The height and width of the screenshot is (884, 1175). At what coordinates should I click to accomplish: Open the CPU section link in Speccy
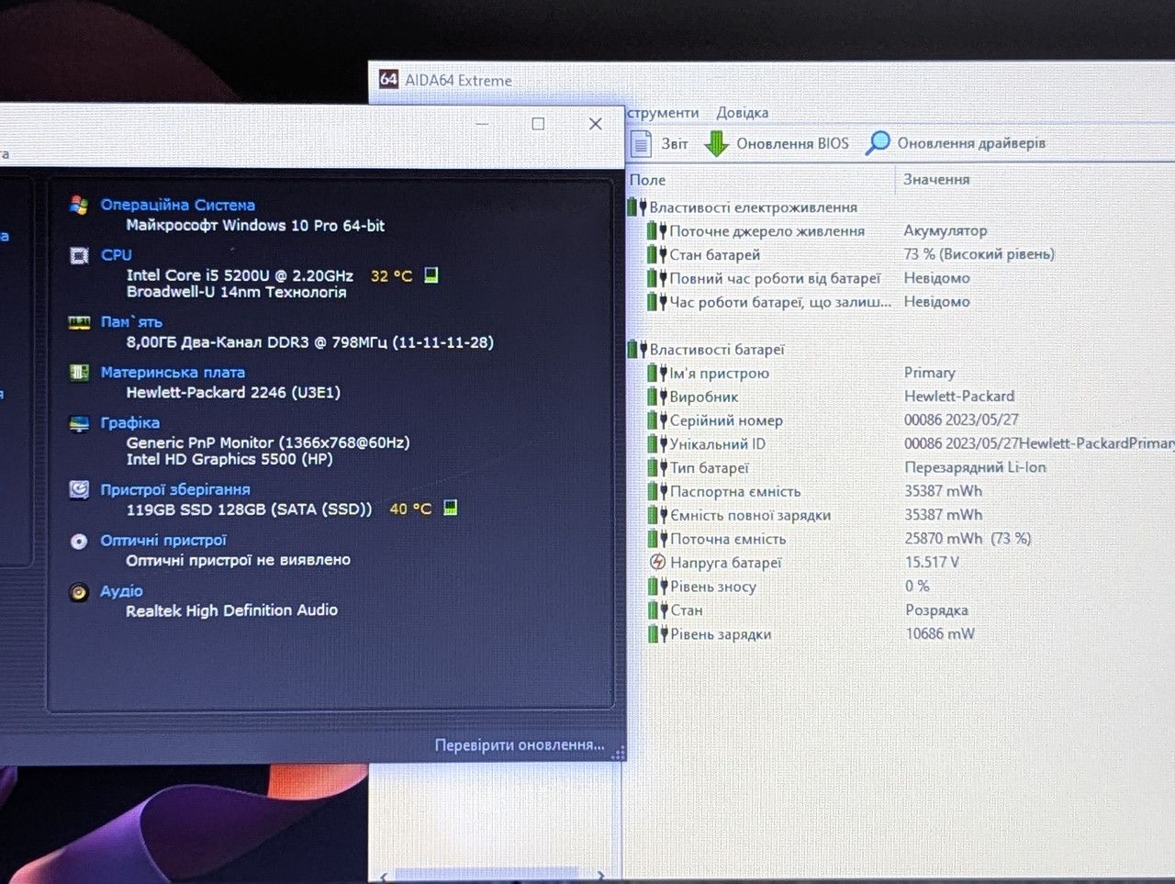[117, 255]
